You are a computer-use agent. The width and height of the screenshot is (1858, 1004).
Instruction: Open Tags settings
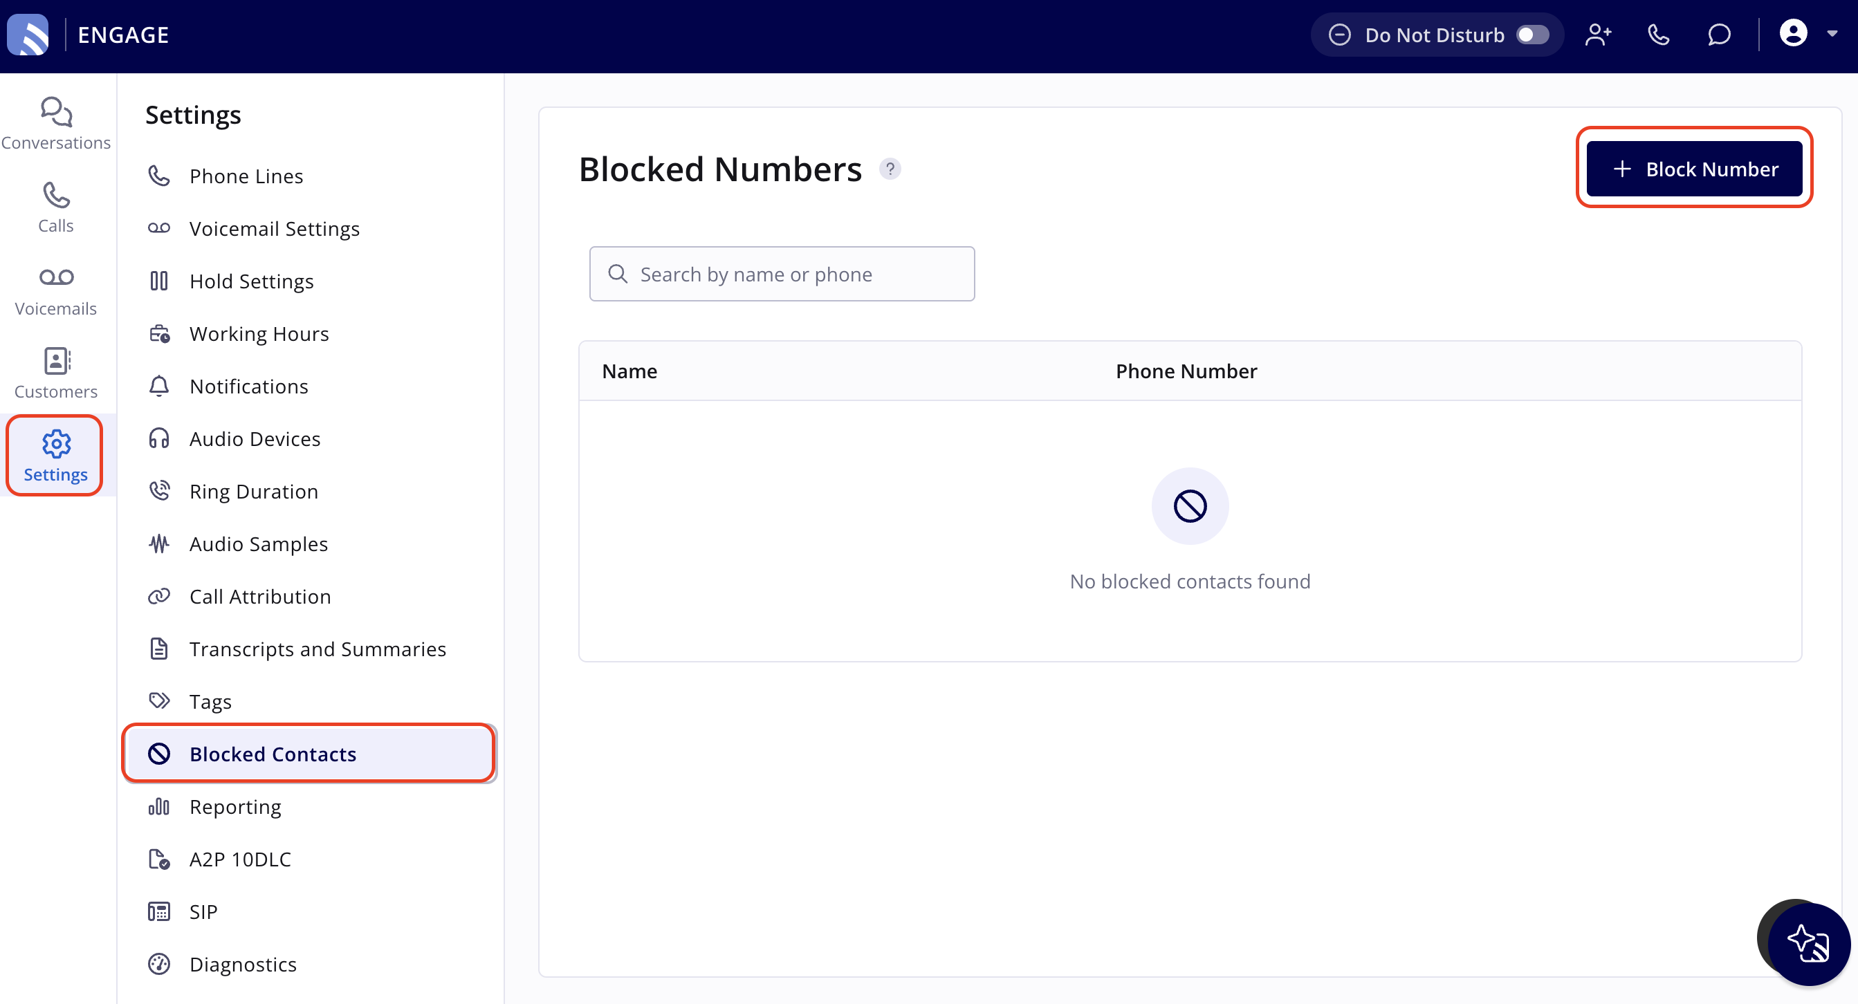(x=310, y=702)
